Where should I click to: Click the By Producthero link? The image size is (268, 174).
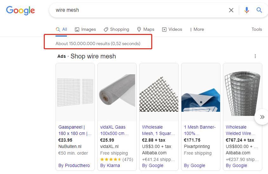pyautogui.click(x=74, y=165)
